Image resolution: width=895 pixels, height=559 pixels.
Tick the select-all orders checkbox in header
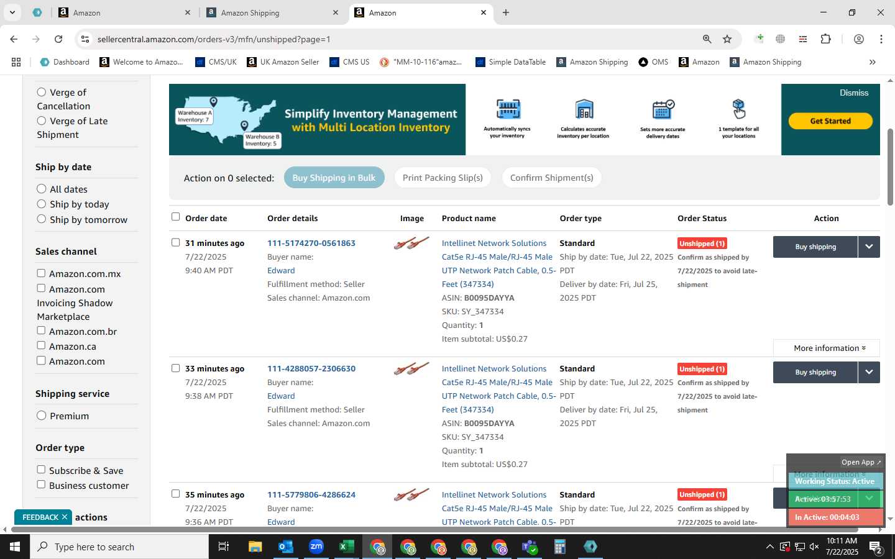[175, 217]
